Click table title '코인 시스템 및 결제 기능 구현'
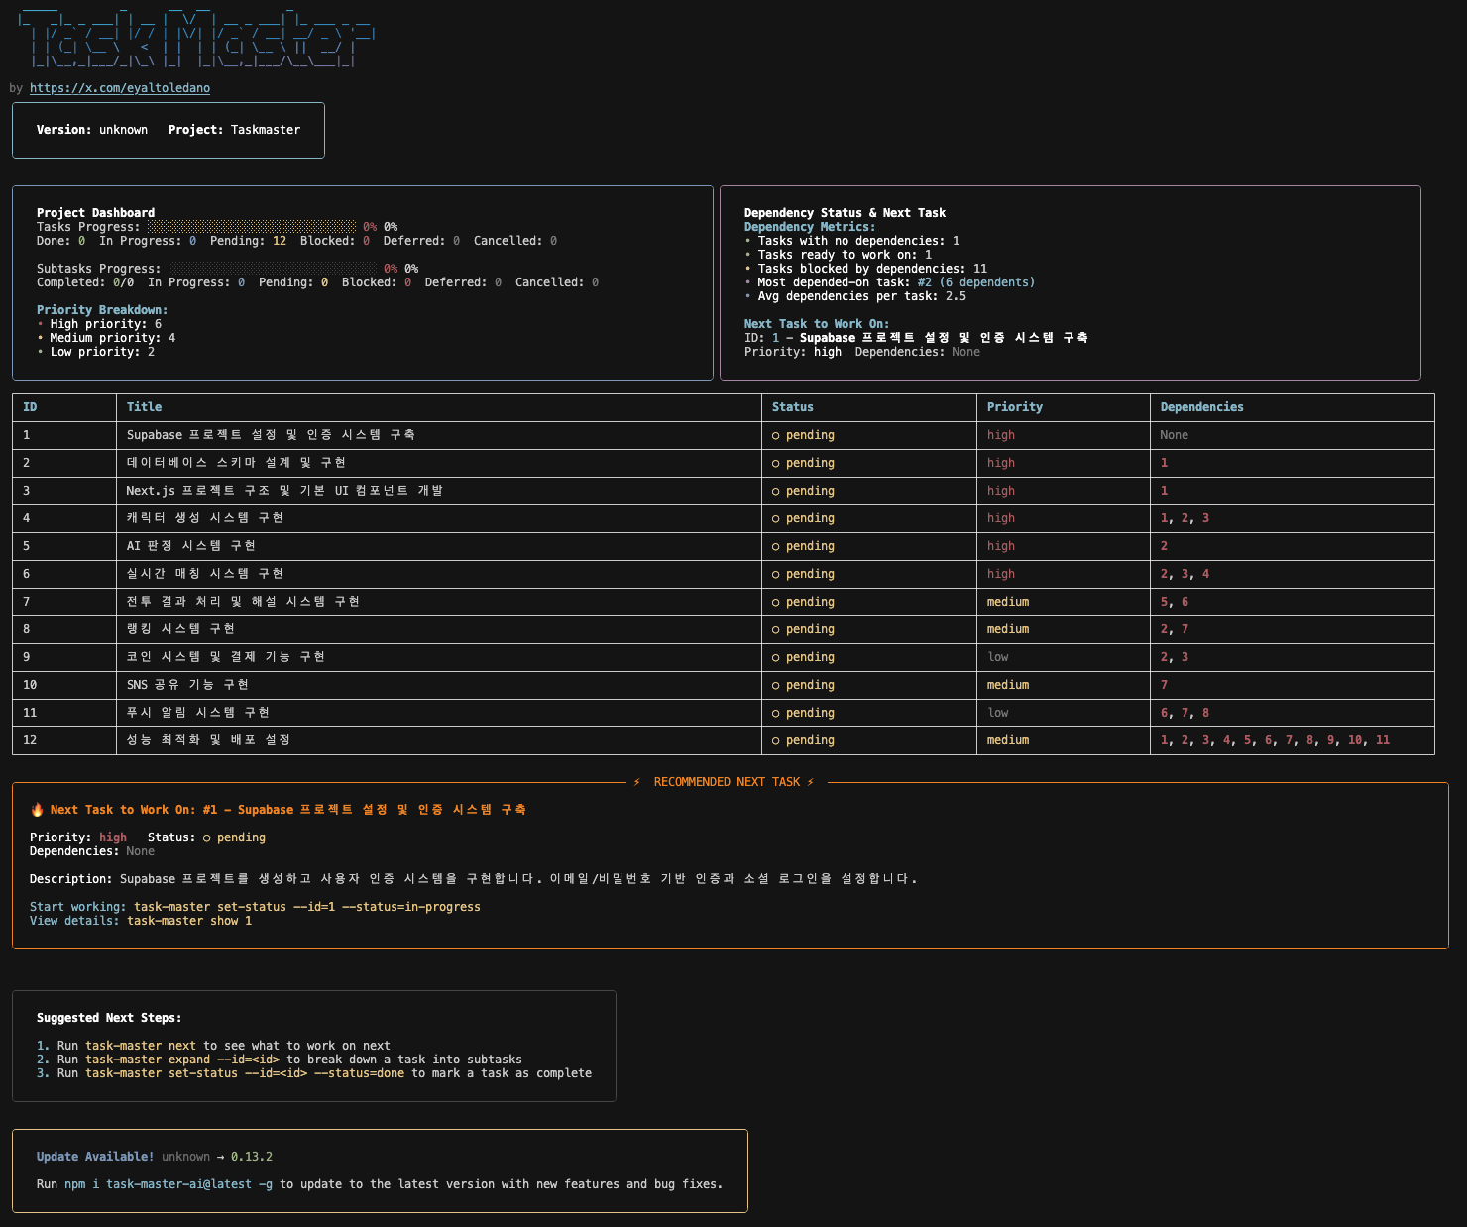This screenshot has width=1467, height=1227. (226, 657)
